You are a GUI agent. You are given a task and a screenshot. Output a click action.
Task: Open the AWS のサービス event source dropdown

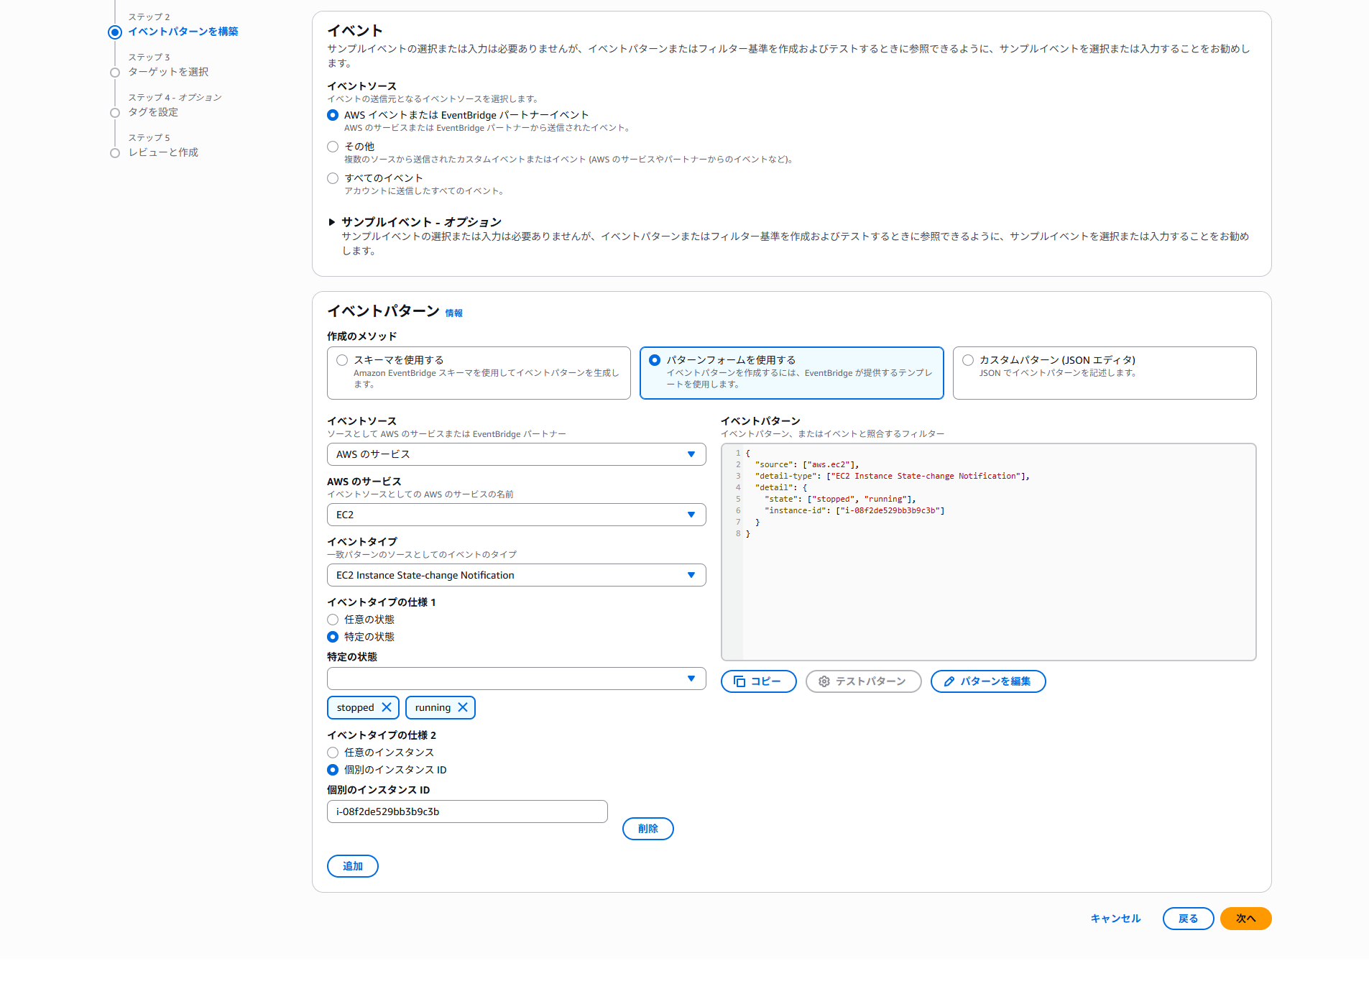[516, 454]
